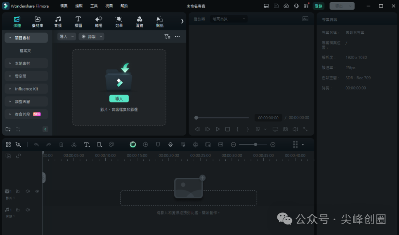Open the 工具 tools menu
The width and height of the screenshot is (399, 235).
tap(94, 6)
